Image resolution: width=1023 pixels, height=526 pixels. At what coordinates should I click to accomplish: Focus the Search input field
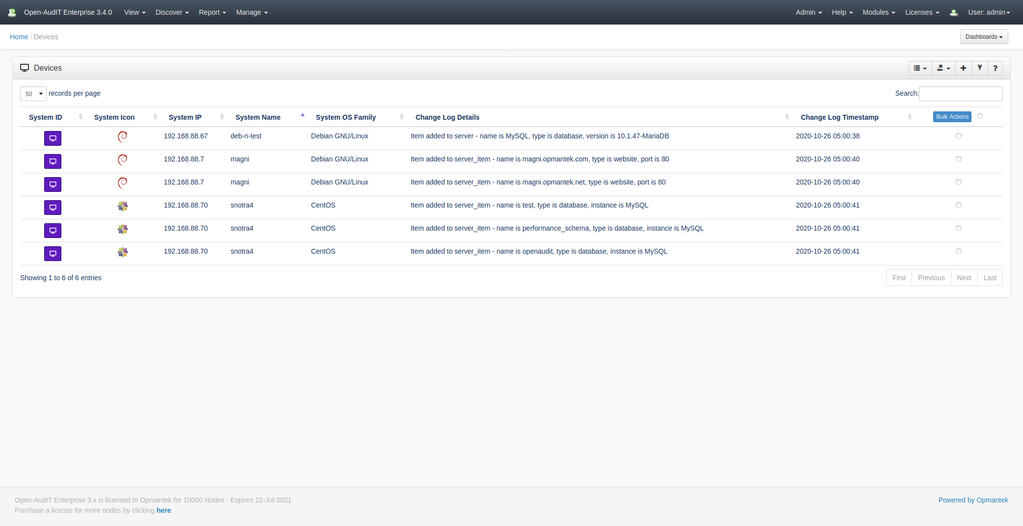(x=960, y=94)
